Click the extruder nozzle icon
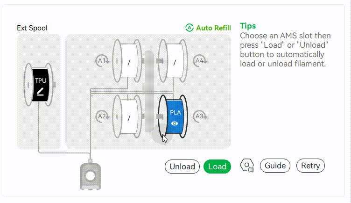The height and width of the screenshot is (203, 351). coord(90,175)
